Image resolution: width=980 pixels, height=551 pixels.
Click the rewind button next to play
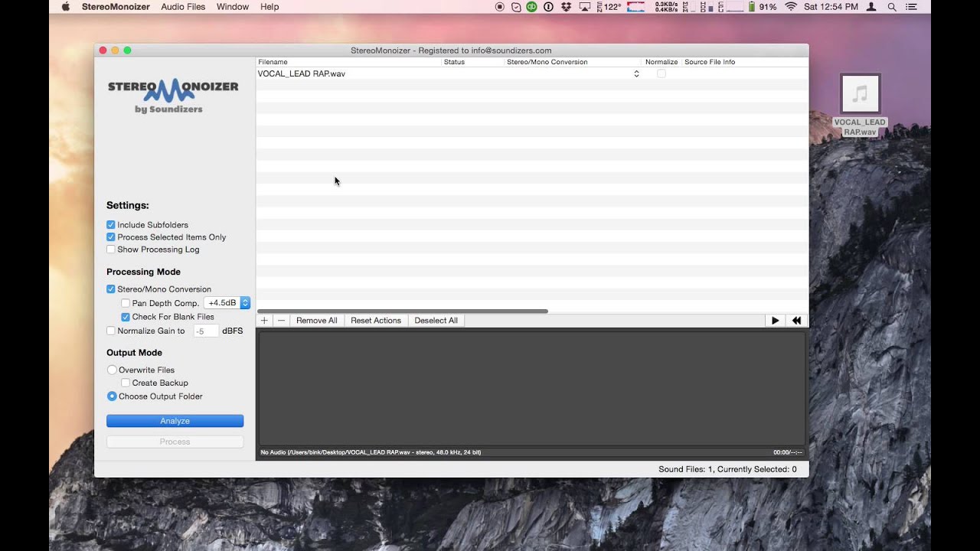click(796, 321)
